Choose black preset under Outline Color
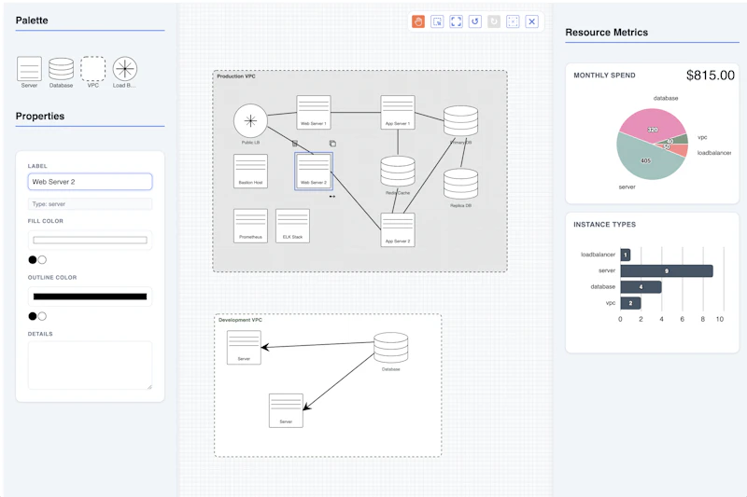The image size is (747, 497). (33, 316)
